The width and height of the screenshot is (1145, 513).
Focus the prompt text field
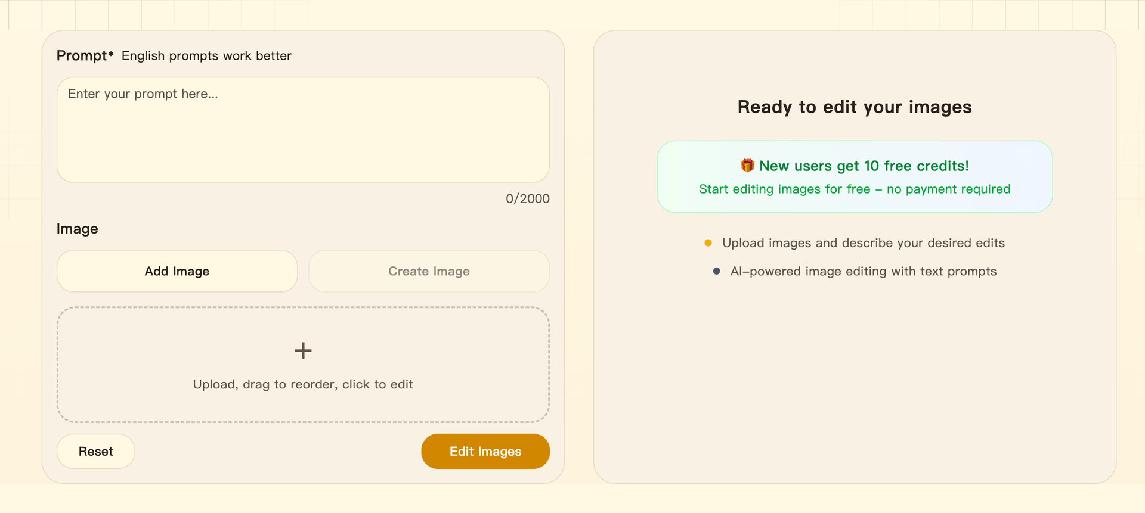[x=303, y=129]
